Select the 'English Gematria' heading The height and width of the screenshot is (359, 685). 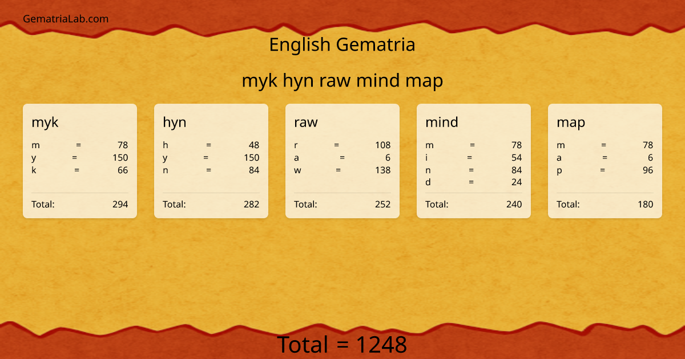click(x=342, y=44)
